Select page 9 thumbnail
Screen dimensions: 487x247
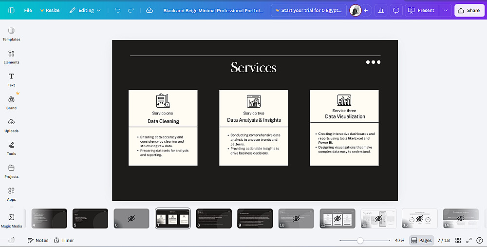(255, 218)
